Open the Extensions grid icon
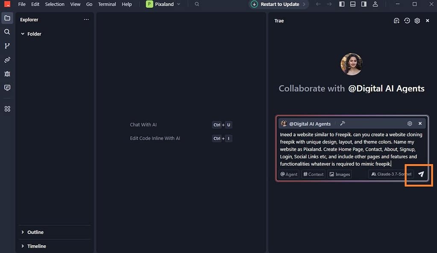The width and height of the screenshot is (437, 253). click(7, 109)
